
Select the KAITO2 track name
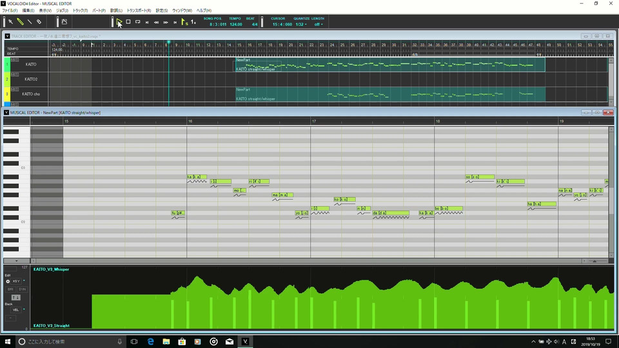coord(31,79)
